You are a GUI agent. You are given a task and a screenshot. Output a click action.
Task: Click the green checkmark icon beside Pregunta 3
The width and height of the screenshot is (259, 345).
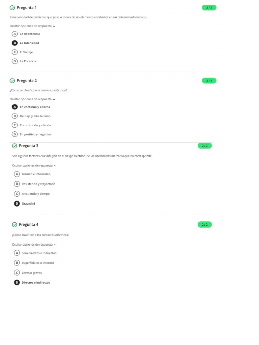click(15, 146)
